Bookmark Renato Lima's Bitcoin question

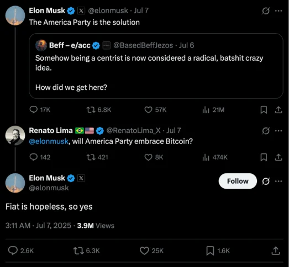click(264, 157)
